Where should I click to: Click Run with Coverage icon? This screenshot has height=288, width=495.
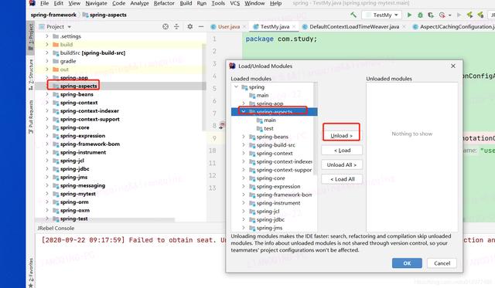pyautogui.click(x=431, y=15)
